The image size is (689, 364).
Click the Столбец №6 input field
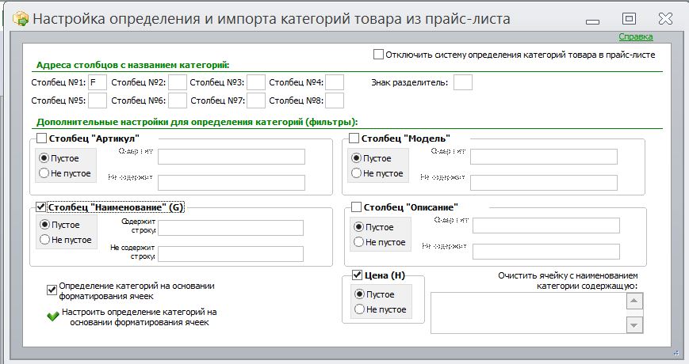click(178, 100)
